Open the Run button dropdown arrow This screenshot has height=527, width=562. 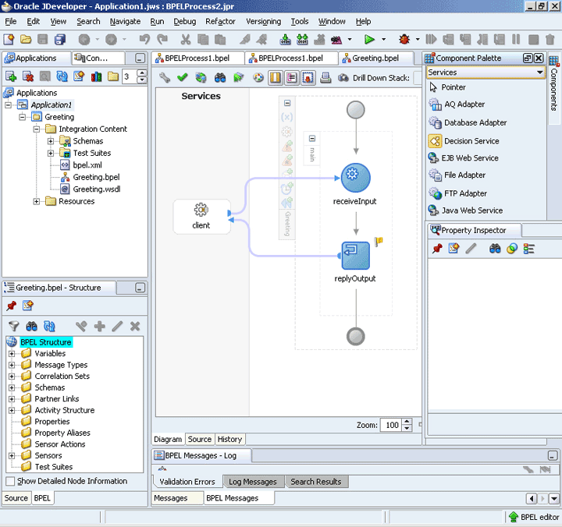383,39
